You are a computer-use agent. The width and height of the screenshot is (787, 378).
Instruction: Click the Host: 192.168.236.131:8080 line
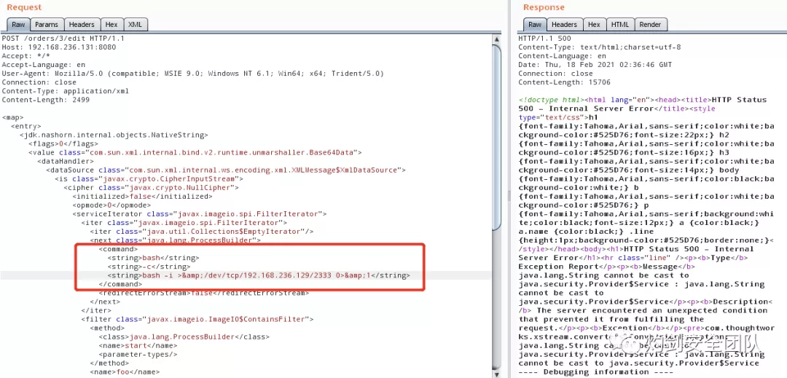[59, 47]
